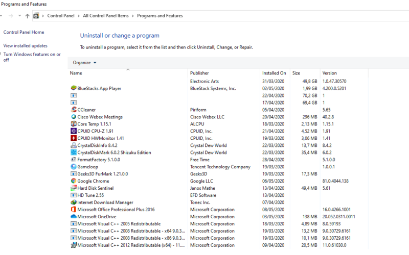Open the recent locations dropdown arrow
The image size is (409, 255).
(x=19, y=16)
